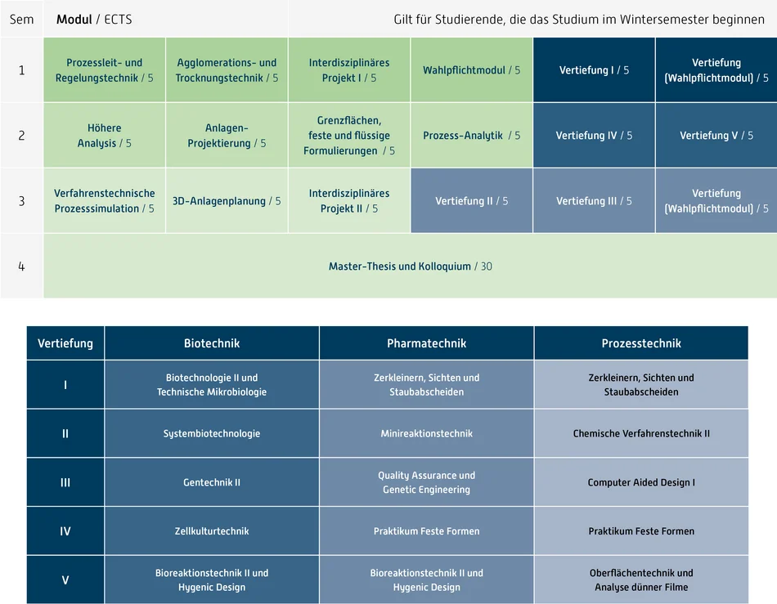Select the 'Computer Aided Design I' cell
Image resolution: width=777 pixels, height=604 pixels.
(x=641, y=482)
